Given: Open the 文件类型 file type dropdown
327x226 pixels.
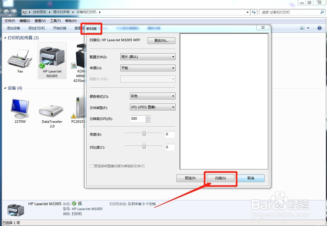Looking at the screenshot, I should (x=153, y=107).
